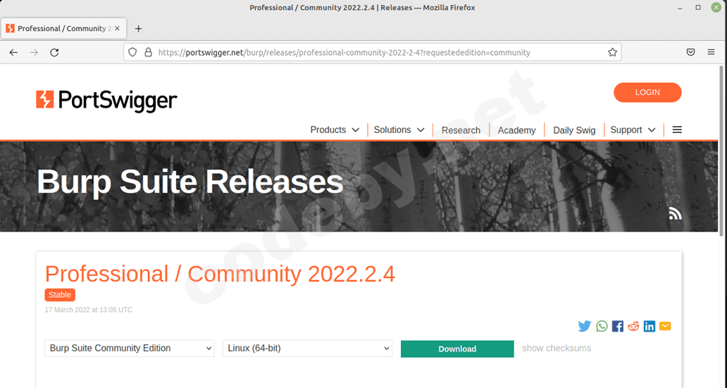Open the RSS feed icon on banner
This screenshot has width=727, height=388.
point(675,213)
